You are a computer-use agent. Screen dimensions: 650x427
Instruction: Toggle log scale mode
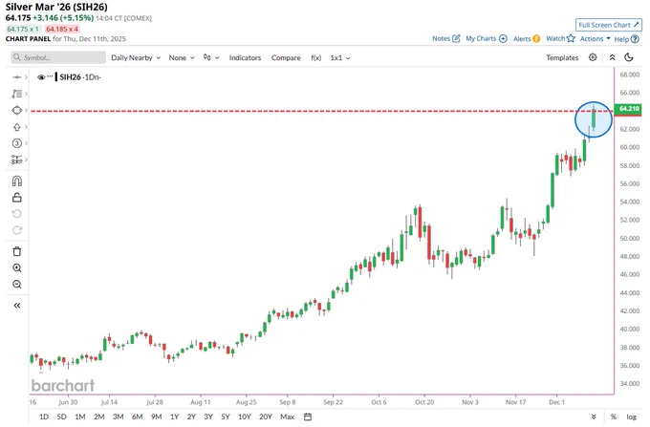point(631,416)
